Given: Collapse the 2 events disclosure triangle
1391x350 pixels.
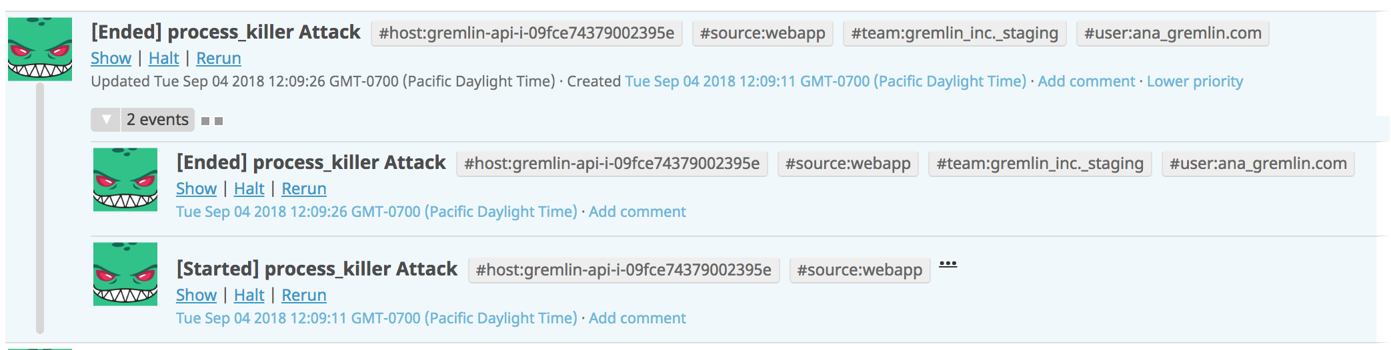Looking at the screenshot, I should click(x=105, y=120).
